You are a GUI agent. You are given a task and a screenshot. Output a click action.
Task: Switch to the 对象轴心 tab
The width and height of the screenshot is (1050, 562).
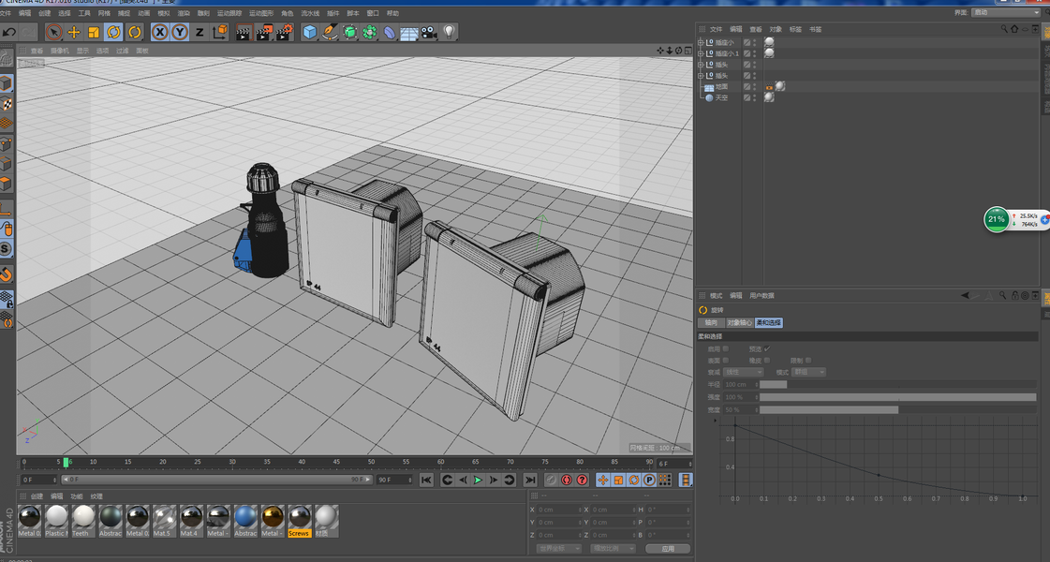coord(739,322)
